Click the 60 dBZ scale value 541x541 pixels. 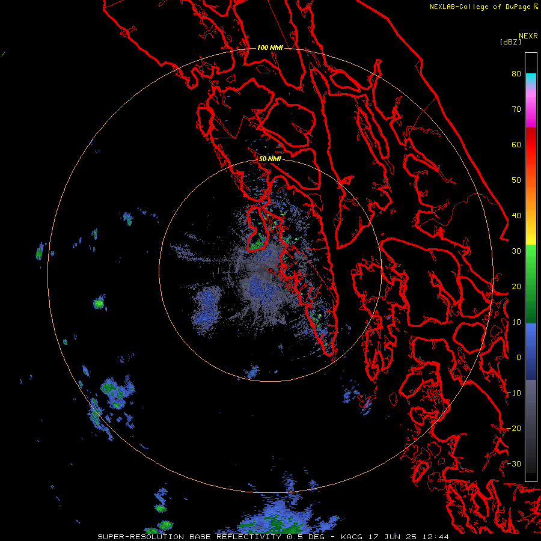516,144
